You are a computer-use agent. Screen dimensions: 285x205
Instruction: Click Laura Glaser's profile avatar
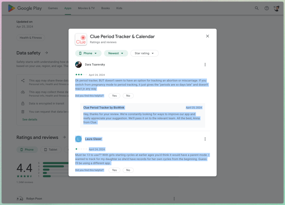coord(78,139)
